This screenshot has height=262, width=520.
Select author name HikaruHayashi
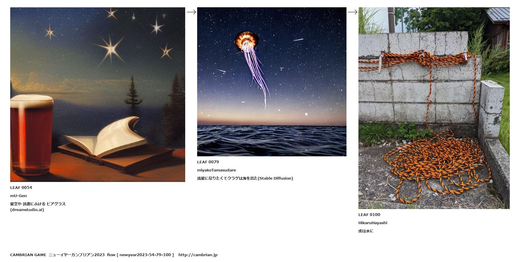point(373,223)
